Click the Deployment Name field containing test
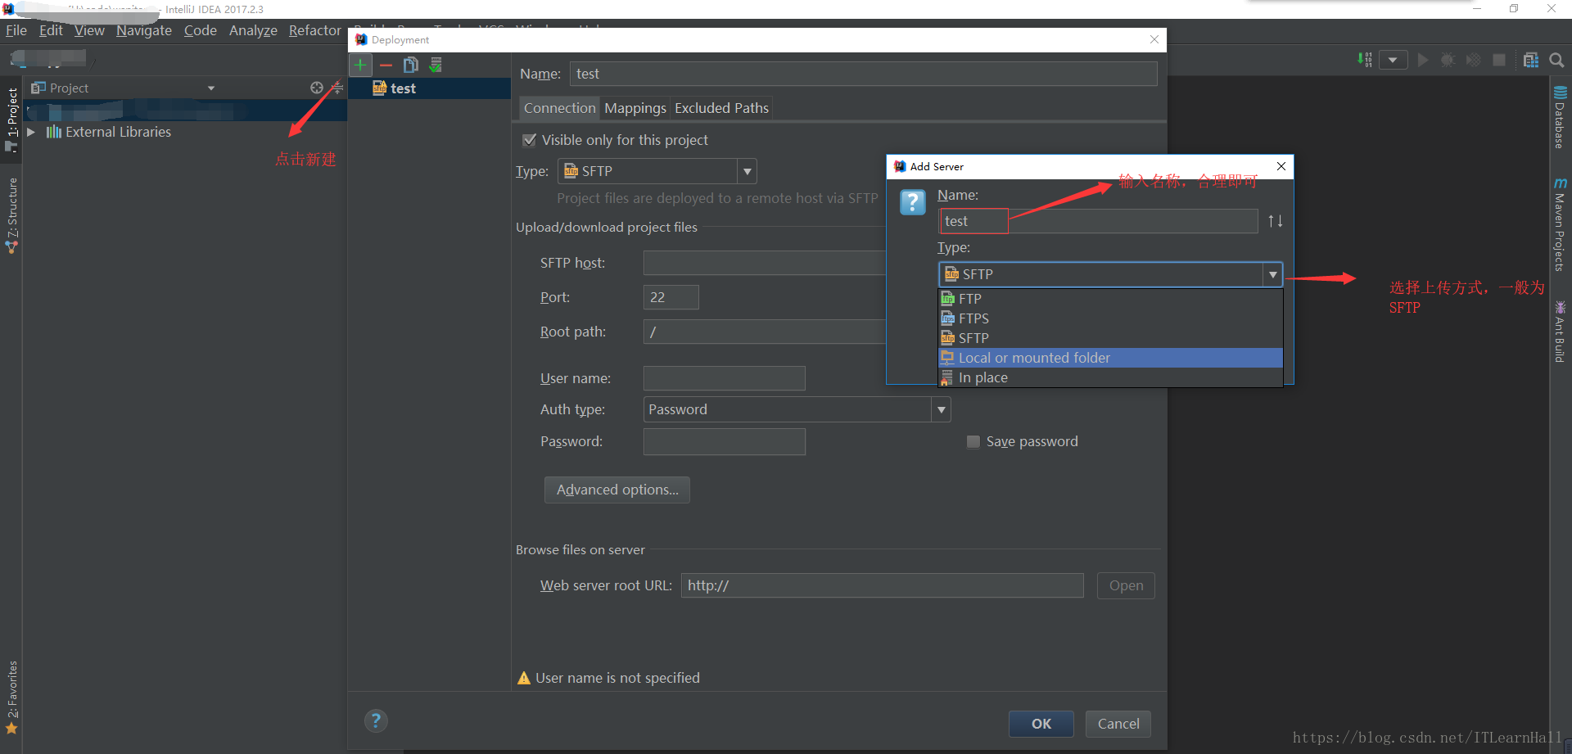Image resolution: width=1572 pixels, height=754 pixels. coord(864,74)
